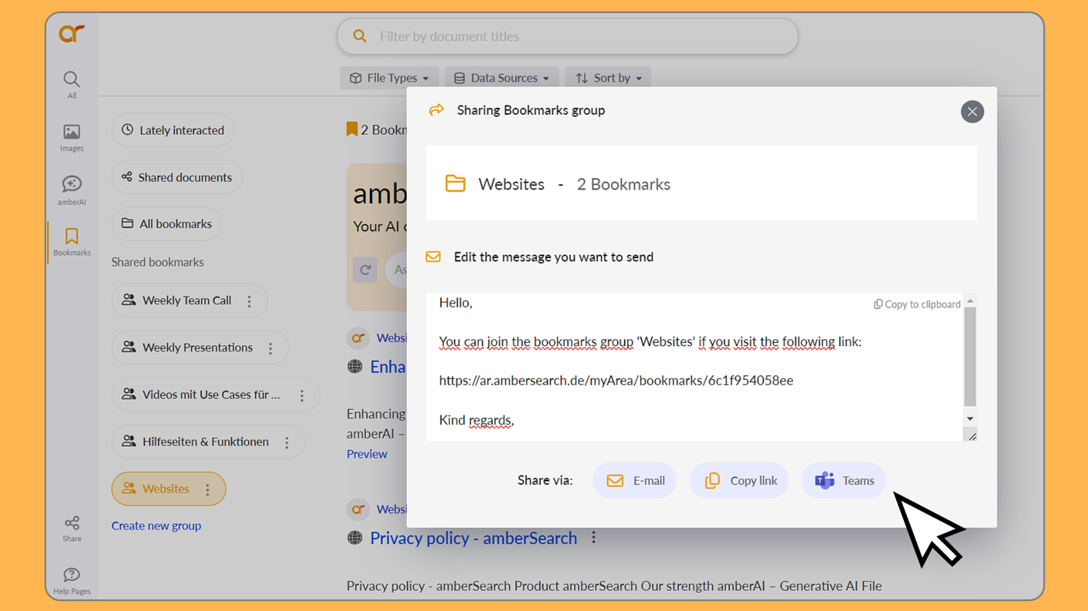The image size is (1088, 611).
Task: Click Create new group link
Action: 156,525
